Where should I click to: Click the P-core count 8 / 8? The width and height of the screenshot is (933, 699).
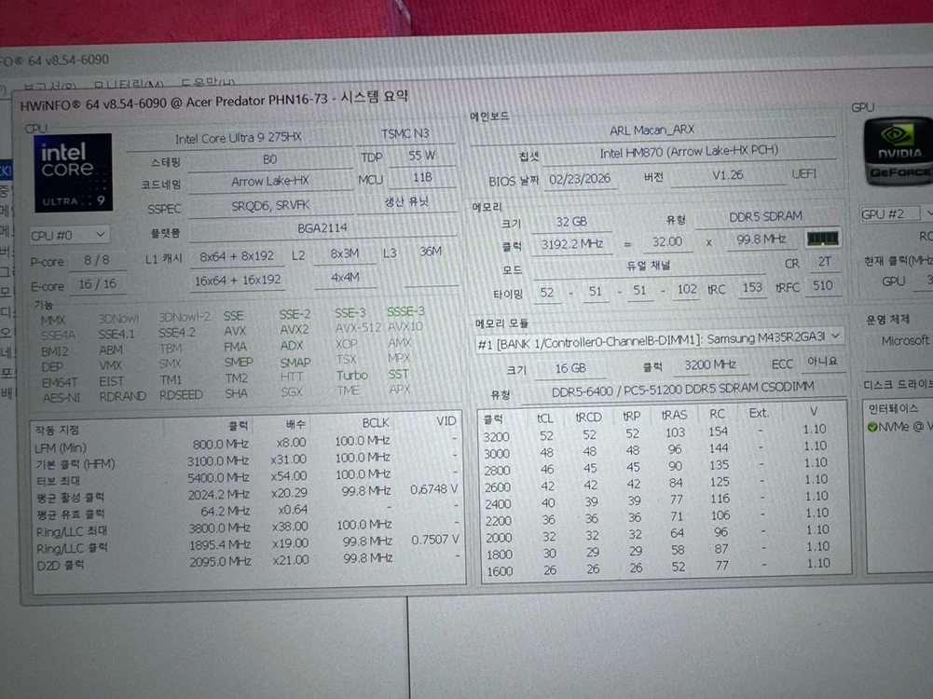point(96,261)
